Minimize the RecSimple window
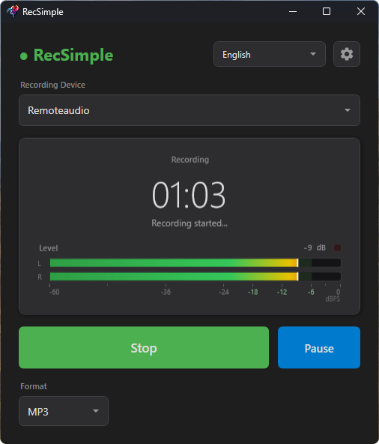The width and height of the screenshot is (379, 444). [x=293, y=11]
